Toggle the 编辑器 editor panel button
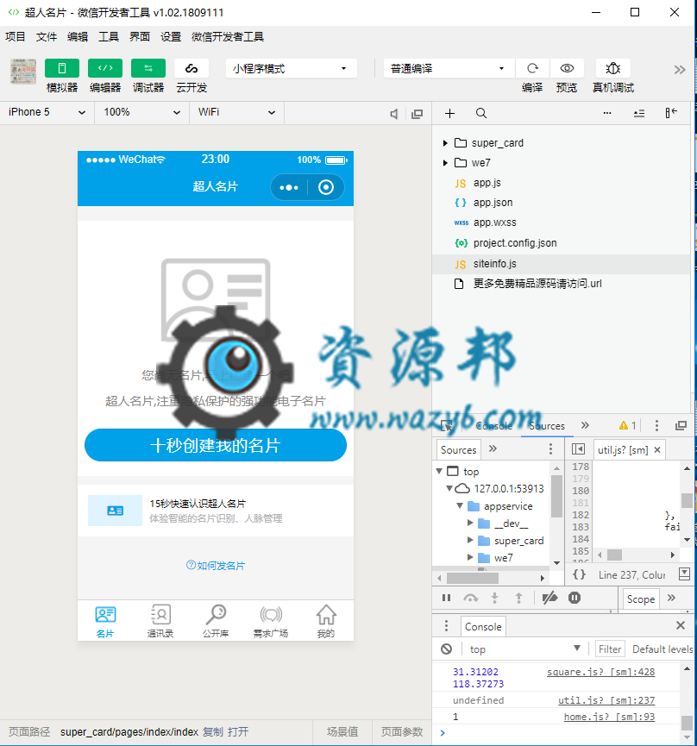The width and height of the screenshot is (697, 746). click(x=105, y=68)
